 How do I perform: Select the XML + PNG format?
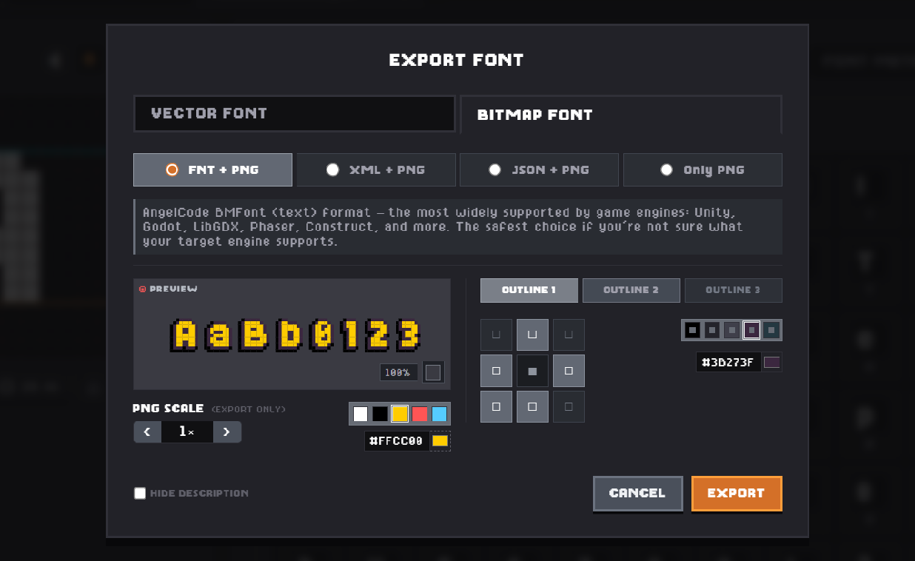(376, 169)
